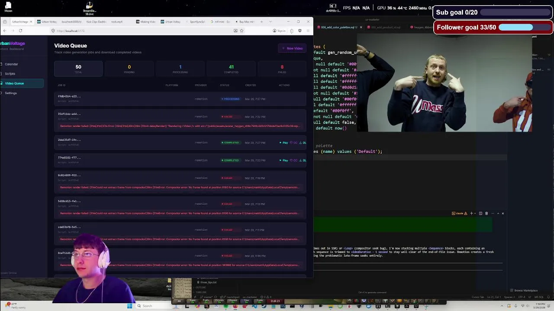Open the Windows Start menu

[129, 306]
